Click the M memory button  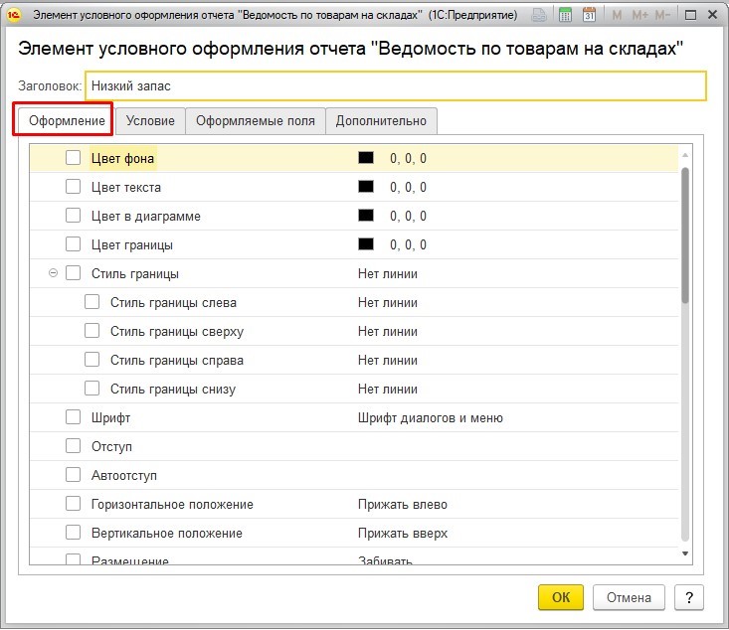617,15
